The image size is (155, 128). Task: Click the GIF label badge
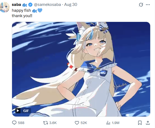pos(26,111)
